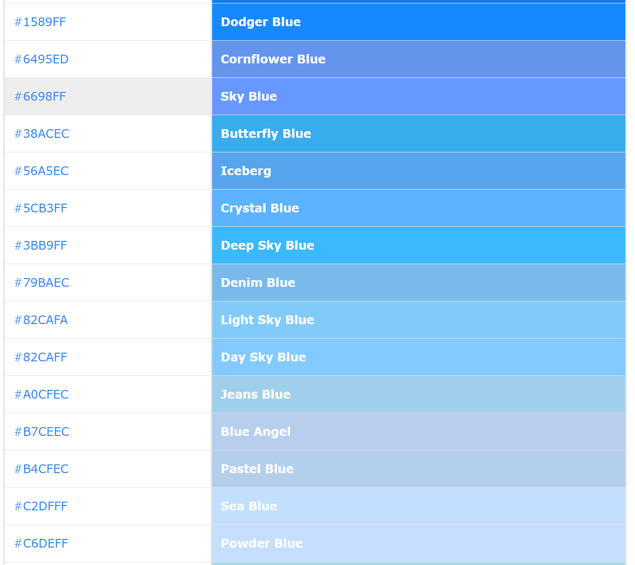Select the Dodger Blue color swatch
635x565 pixels.
pyautogui.click(x=418, y=22)
